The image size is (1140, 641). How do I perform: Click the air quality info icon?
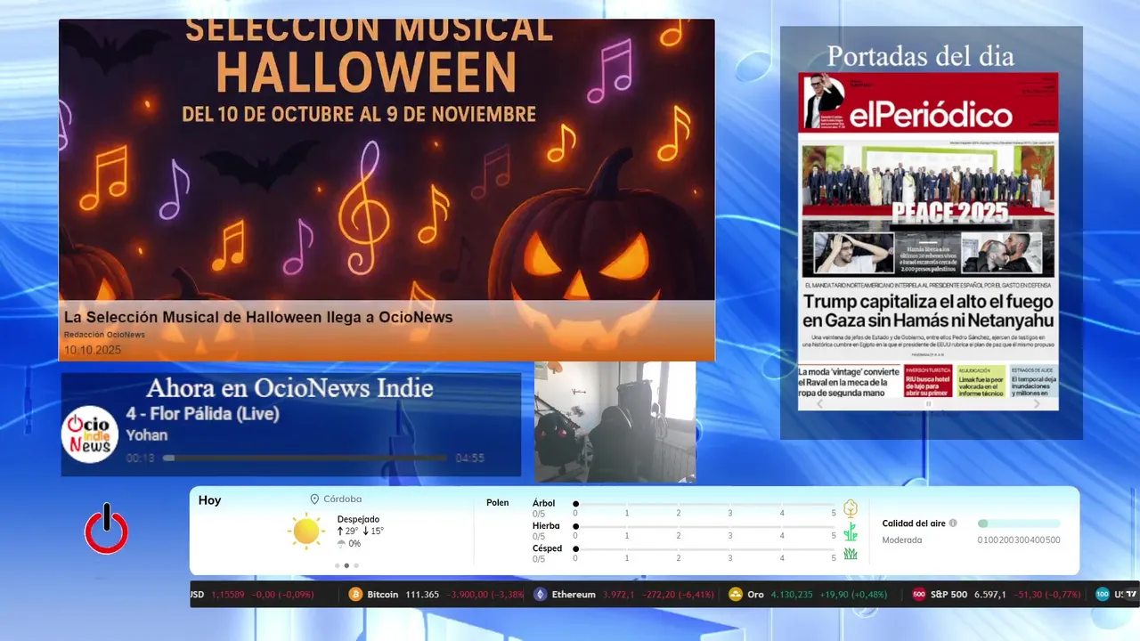[x=953, y=523]
